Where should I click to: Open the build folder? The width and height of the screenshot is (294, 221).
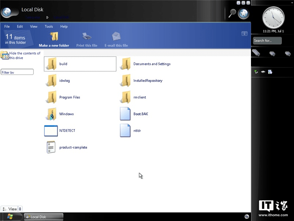point(51,63)
